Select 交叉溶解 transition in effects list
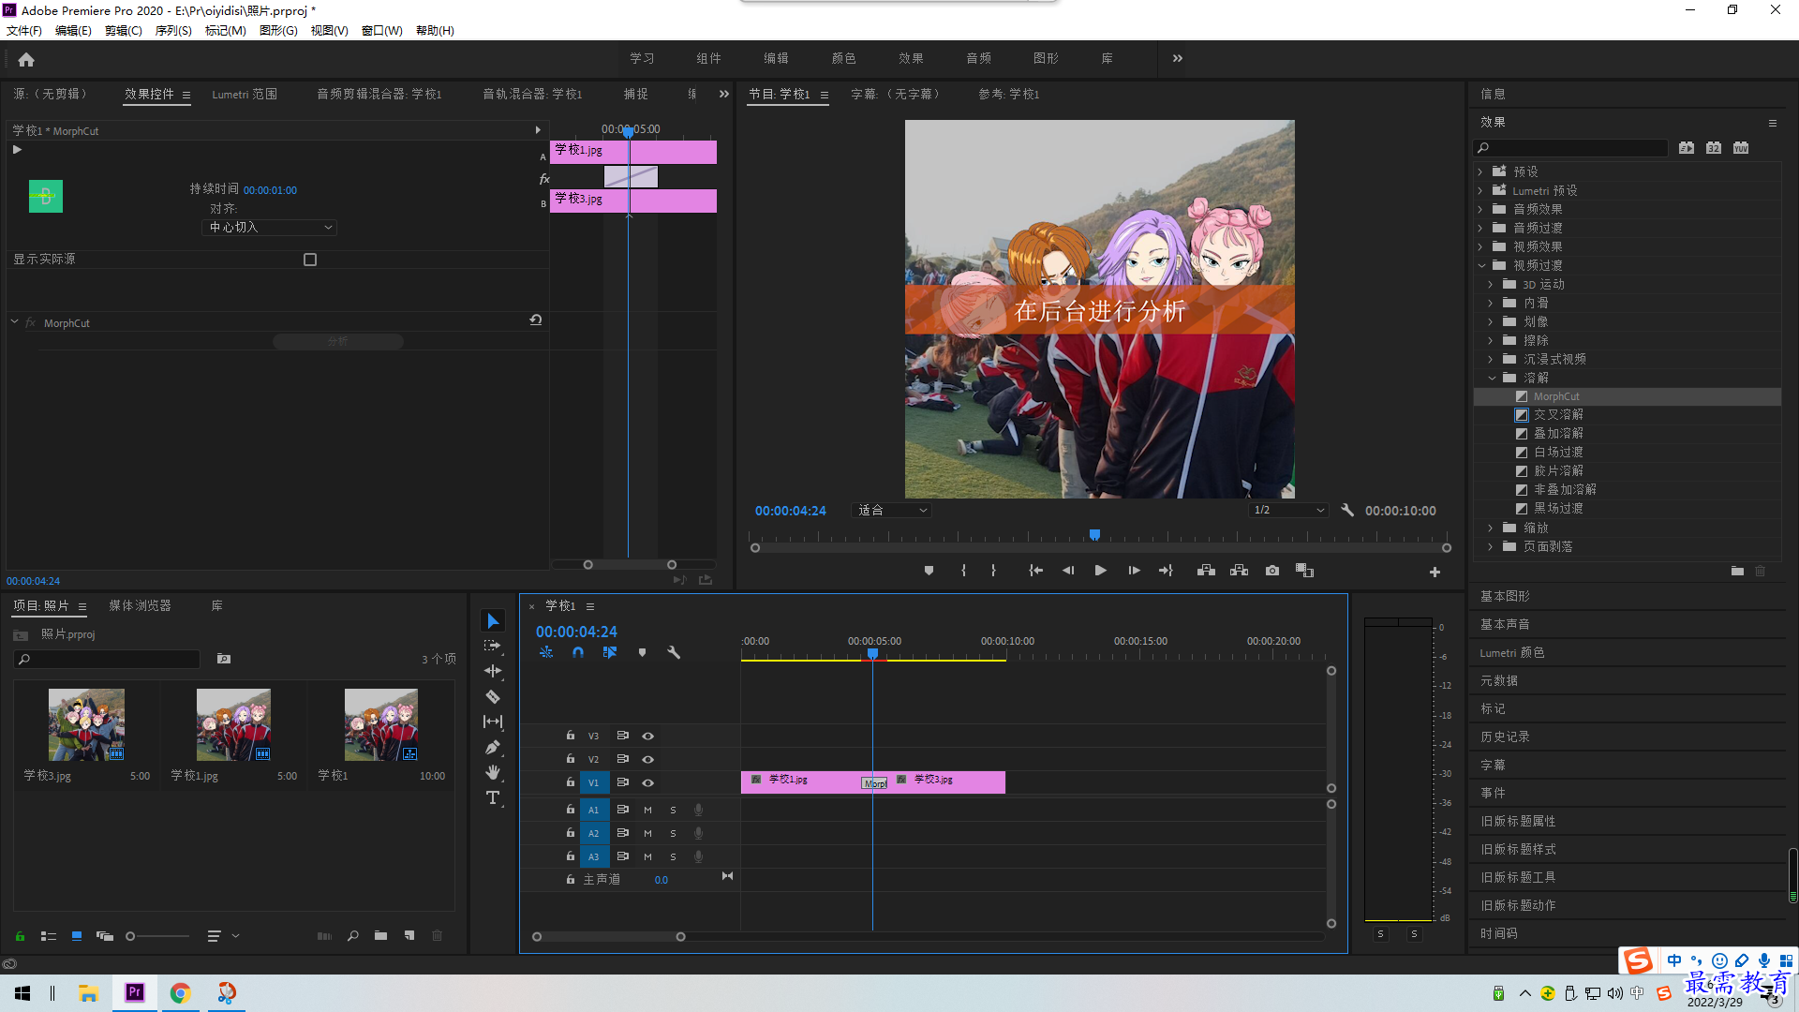Image resolution: width=1799 pixels, height=1012 pixels. click(x=1558, y=414)
